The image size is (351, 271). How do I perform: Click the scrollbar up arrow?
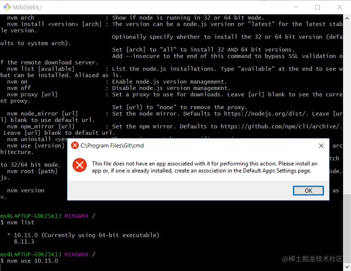pyautogui.click(x=347, y=18)
